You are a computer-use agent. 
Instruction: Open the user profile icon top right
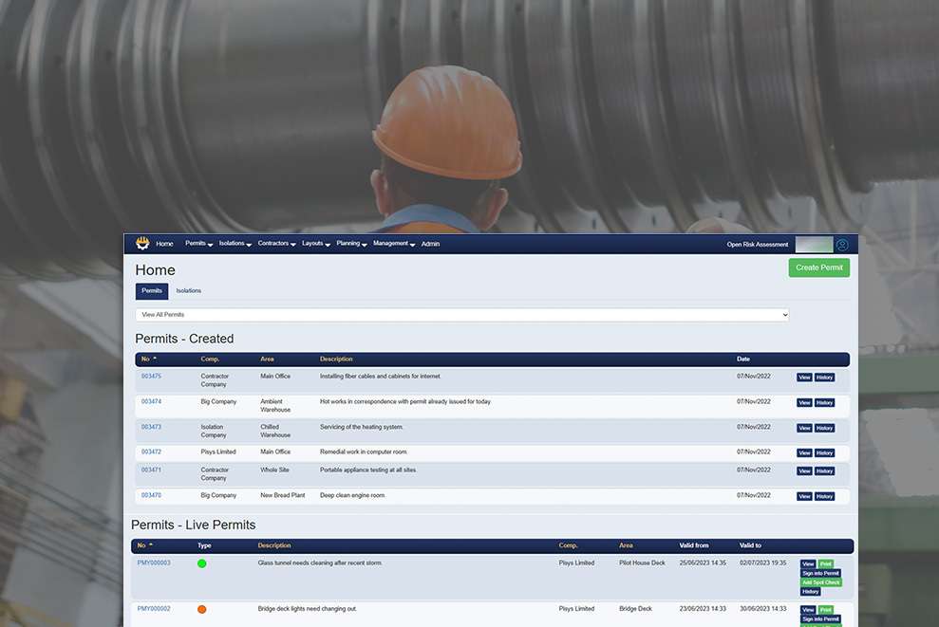[x=841, y=244]
